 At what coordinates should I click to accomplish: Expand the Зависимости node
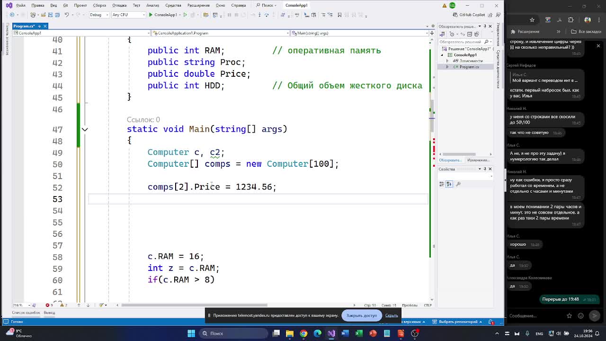pyautogui.click(x=447, y=61)
